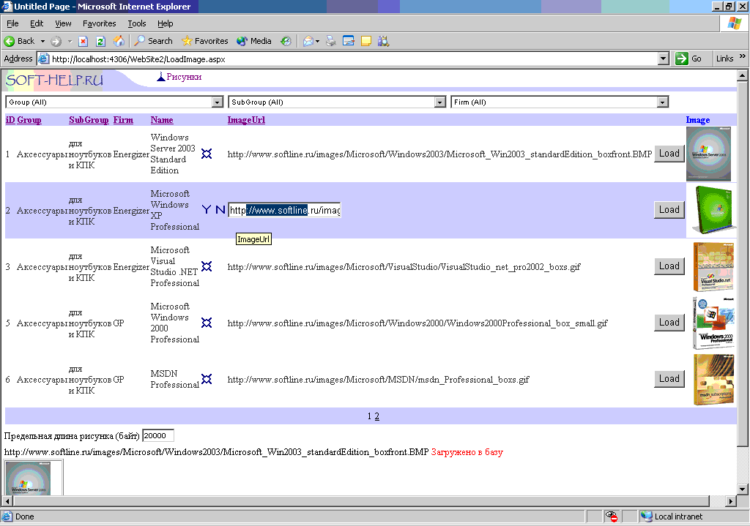
Task: Click the Visual Studio .NET box thumbnail
Action: pos(713,266)
